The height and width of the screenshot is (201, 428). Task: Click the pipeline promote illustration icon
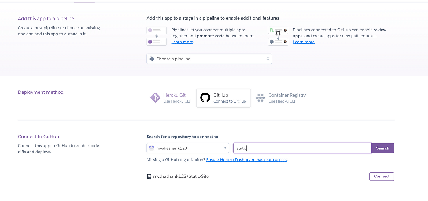(157, 36)
